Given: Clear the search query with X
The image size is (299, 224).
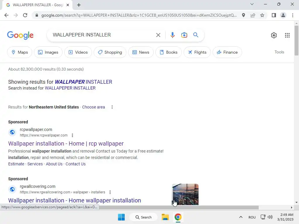Looking at the screenshot, I should (158, 35).
